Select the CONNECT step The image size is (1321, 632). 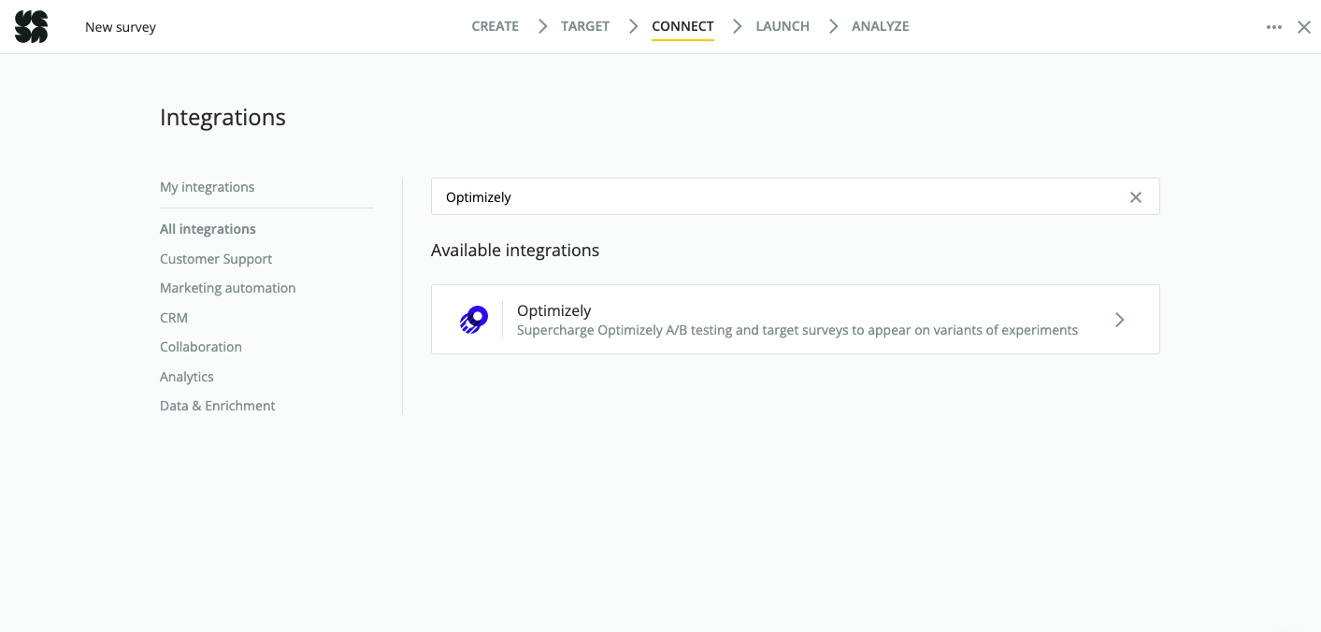682,26
